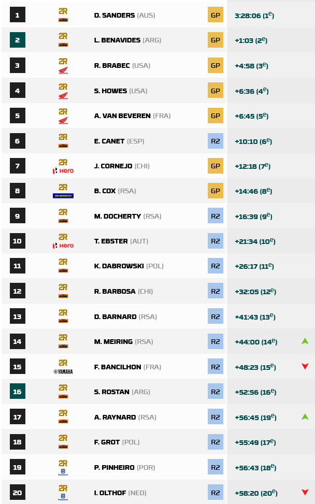Click the Sherco logo next to B. Cox

tap(63, 195)
